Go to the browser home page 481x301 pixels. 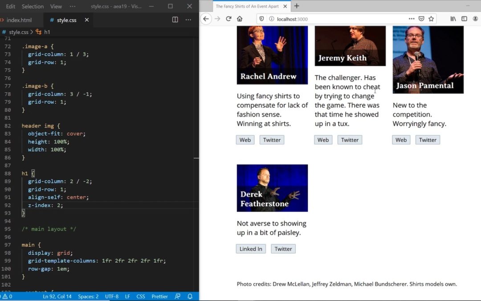(x=240, y=19)
